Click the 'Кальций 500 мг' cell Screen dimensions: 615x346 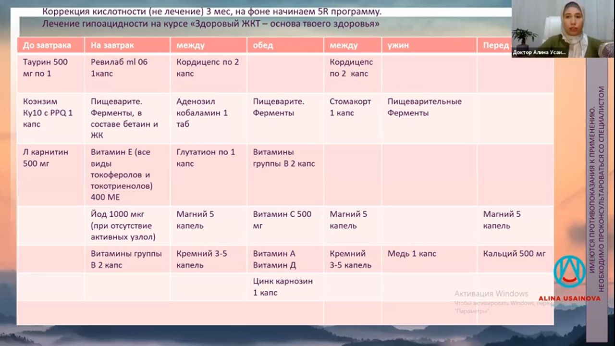point(514,253)
